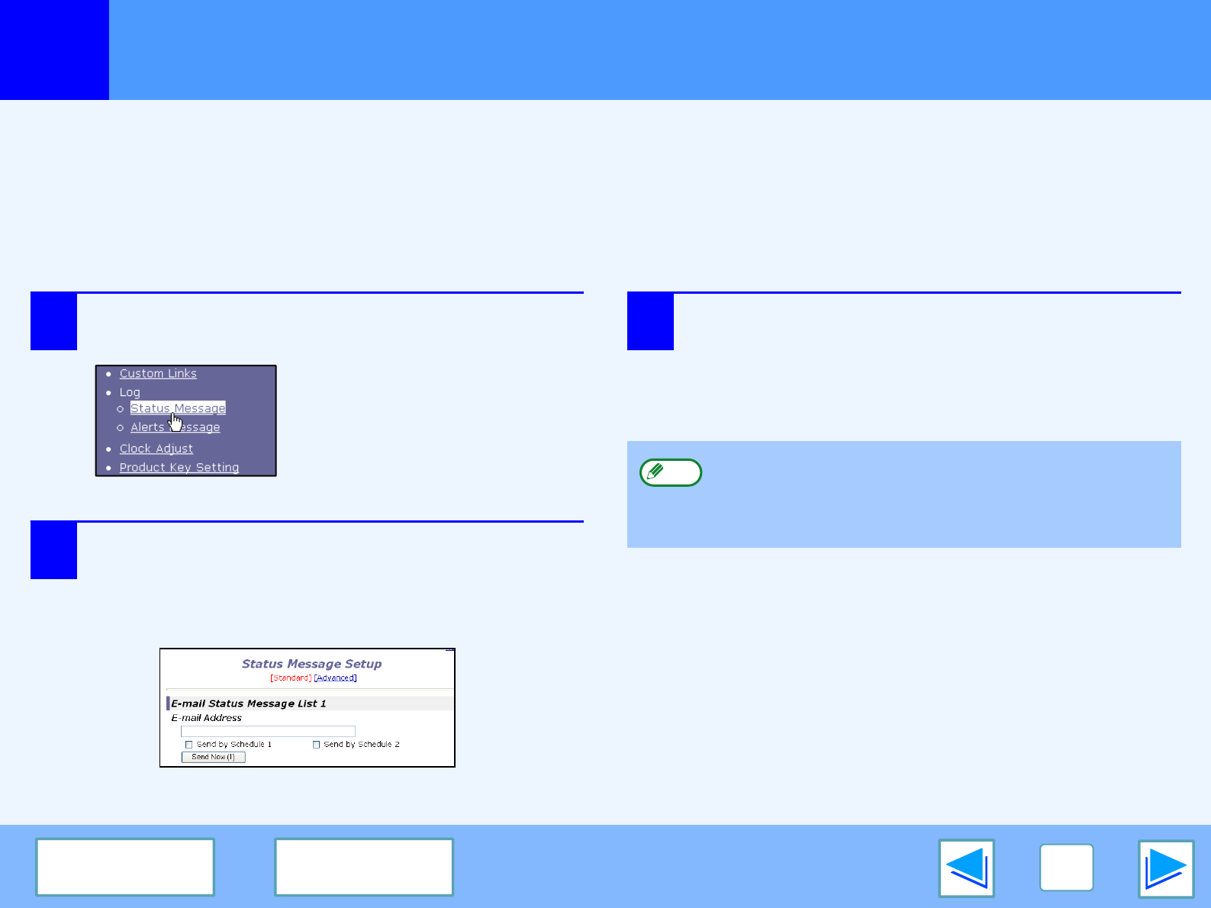The height and width of the screenshot is (908, 1211).
Task: Select the Standard setup link
Action: (291, 678)
